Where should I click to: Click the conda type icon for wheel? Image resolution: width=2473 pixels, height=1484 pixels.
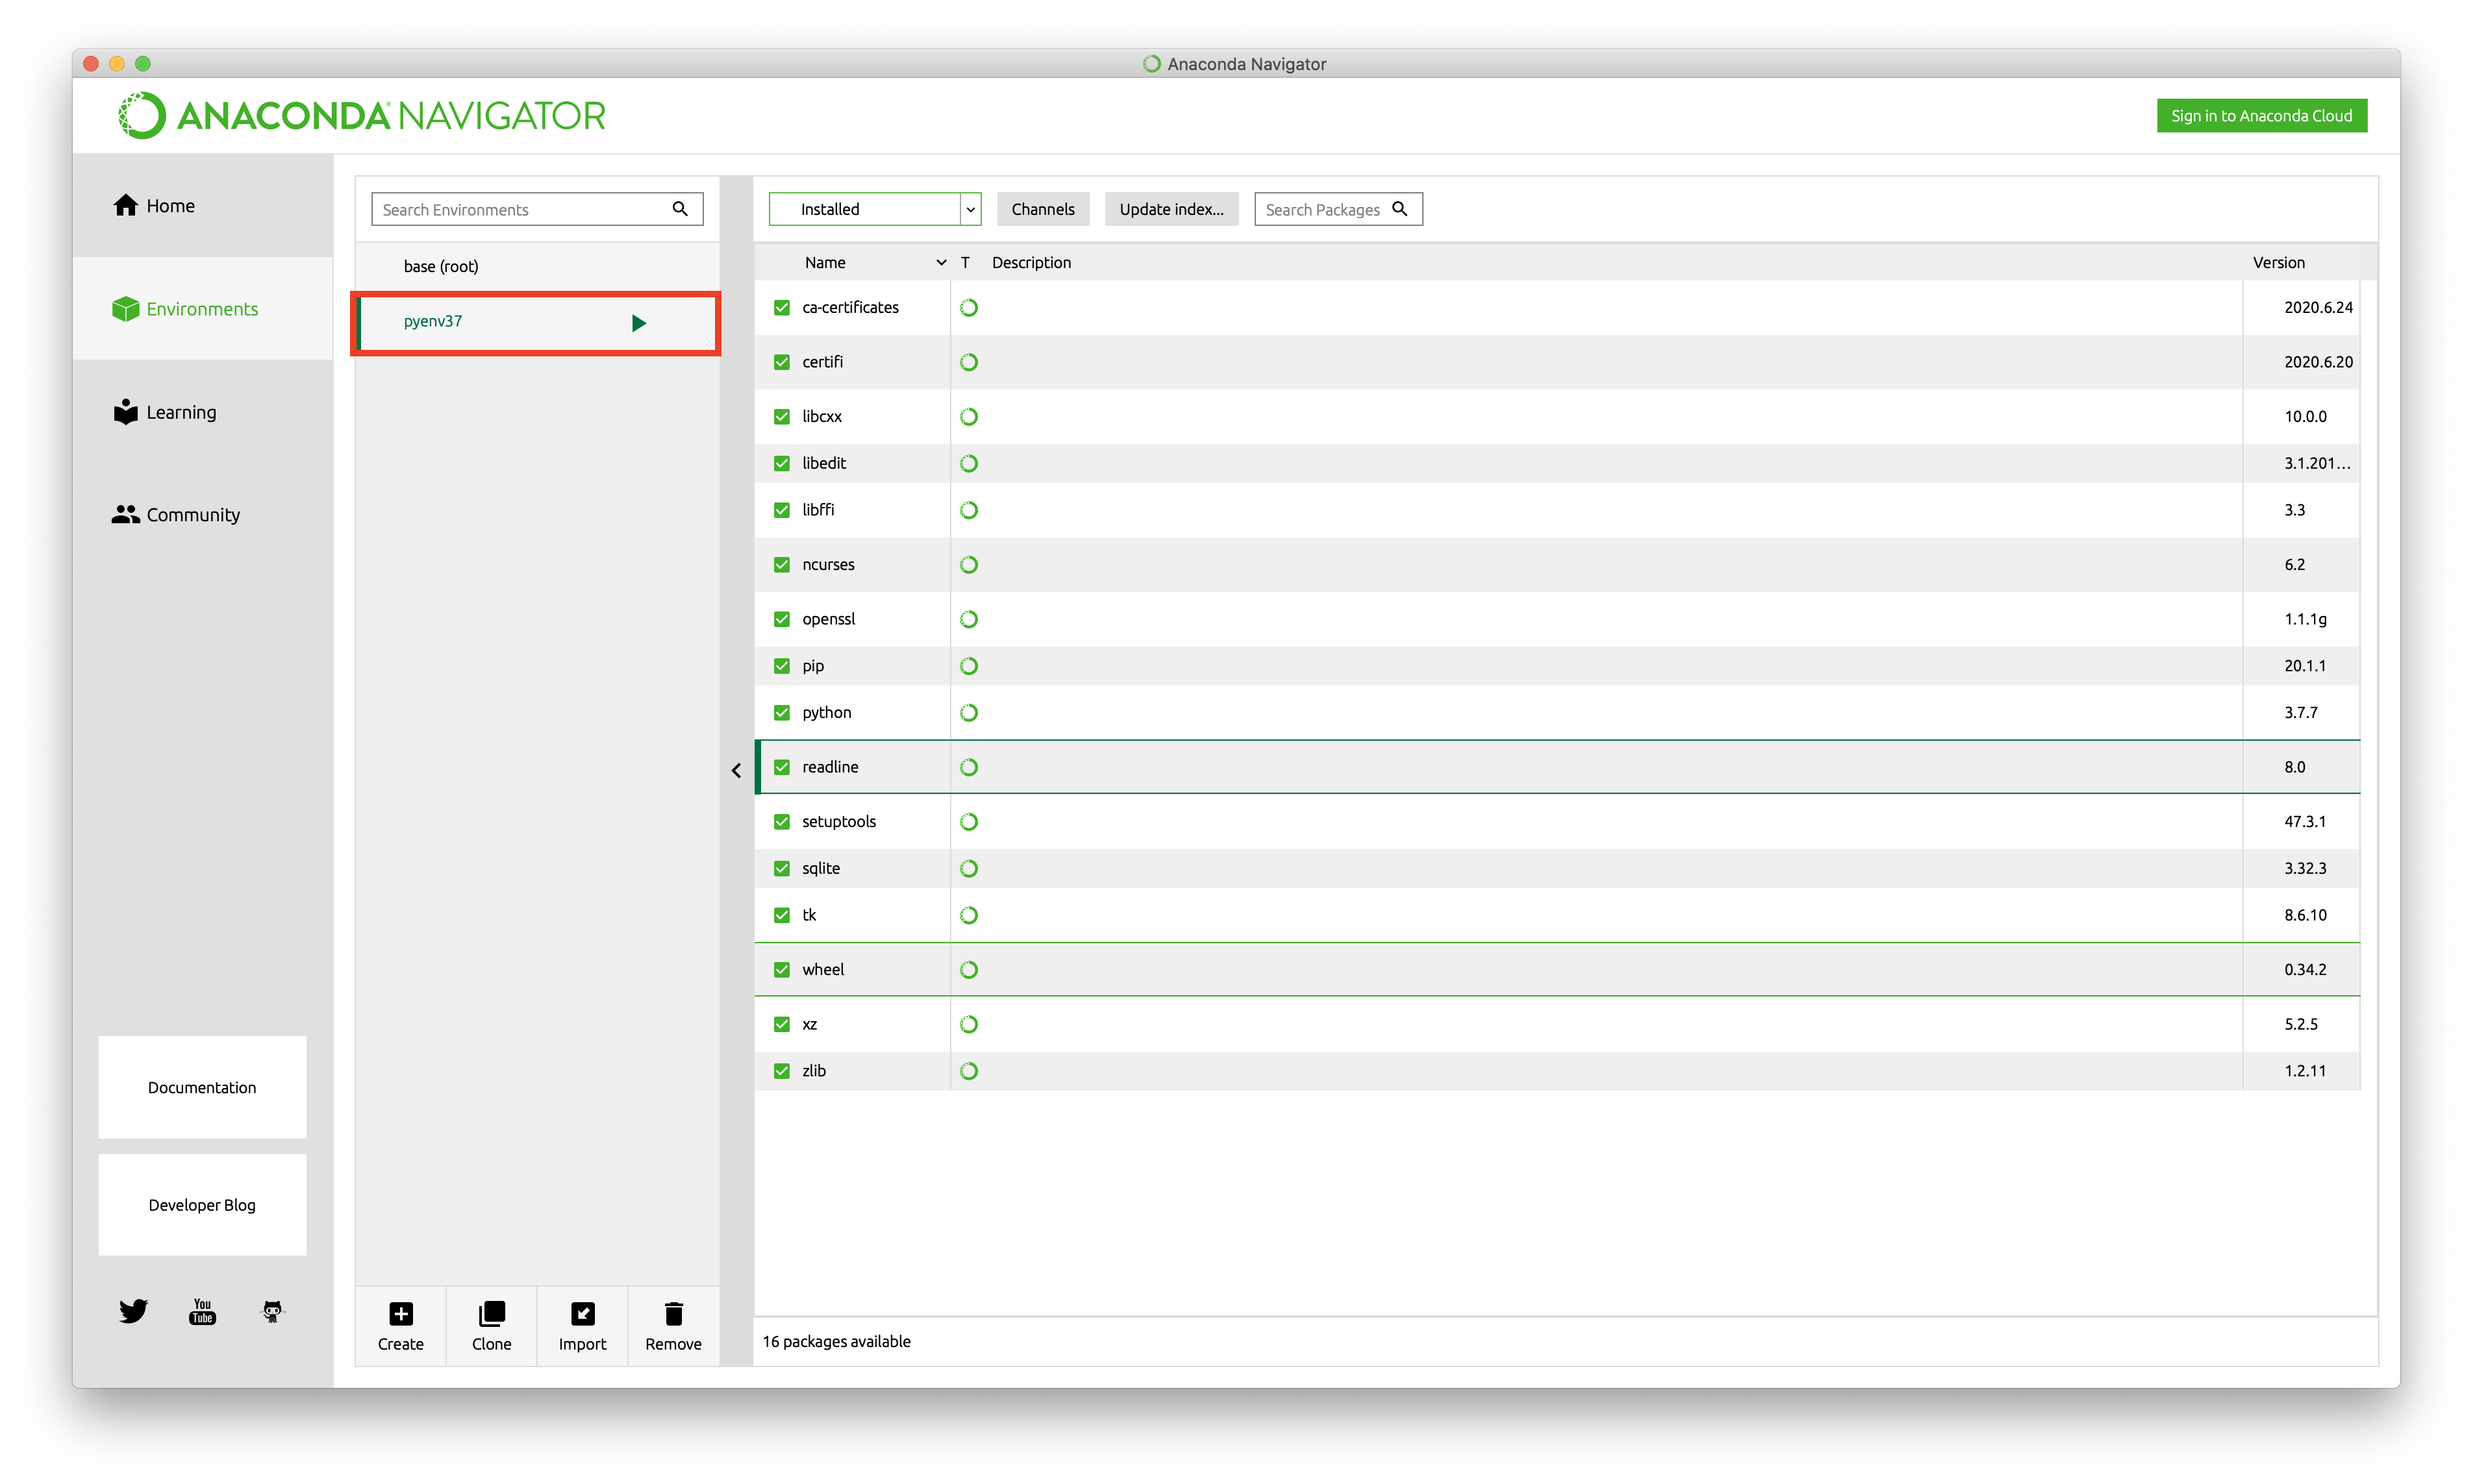coord(968,970)
